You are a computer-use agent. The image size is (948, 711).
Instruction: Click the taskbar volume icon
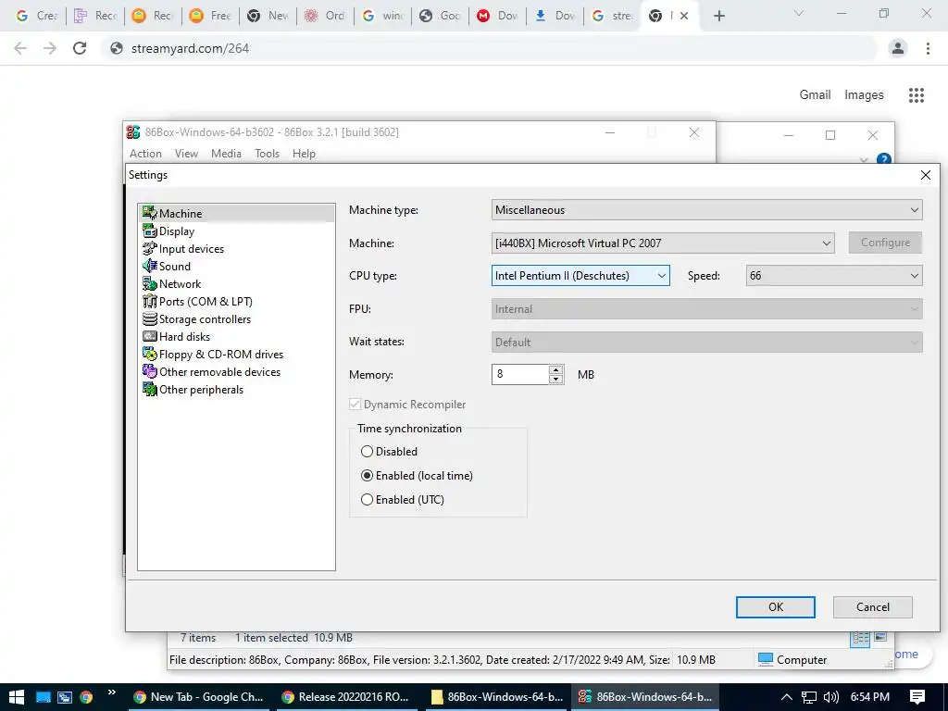pyautogui.click(x=831, y=697)
